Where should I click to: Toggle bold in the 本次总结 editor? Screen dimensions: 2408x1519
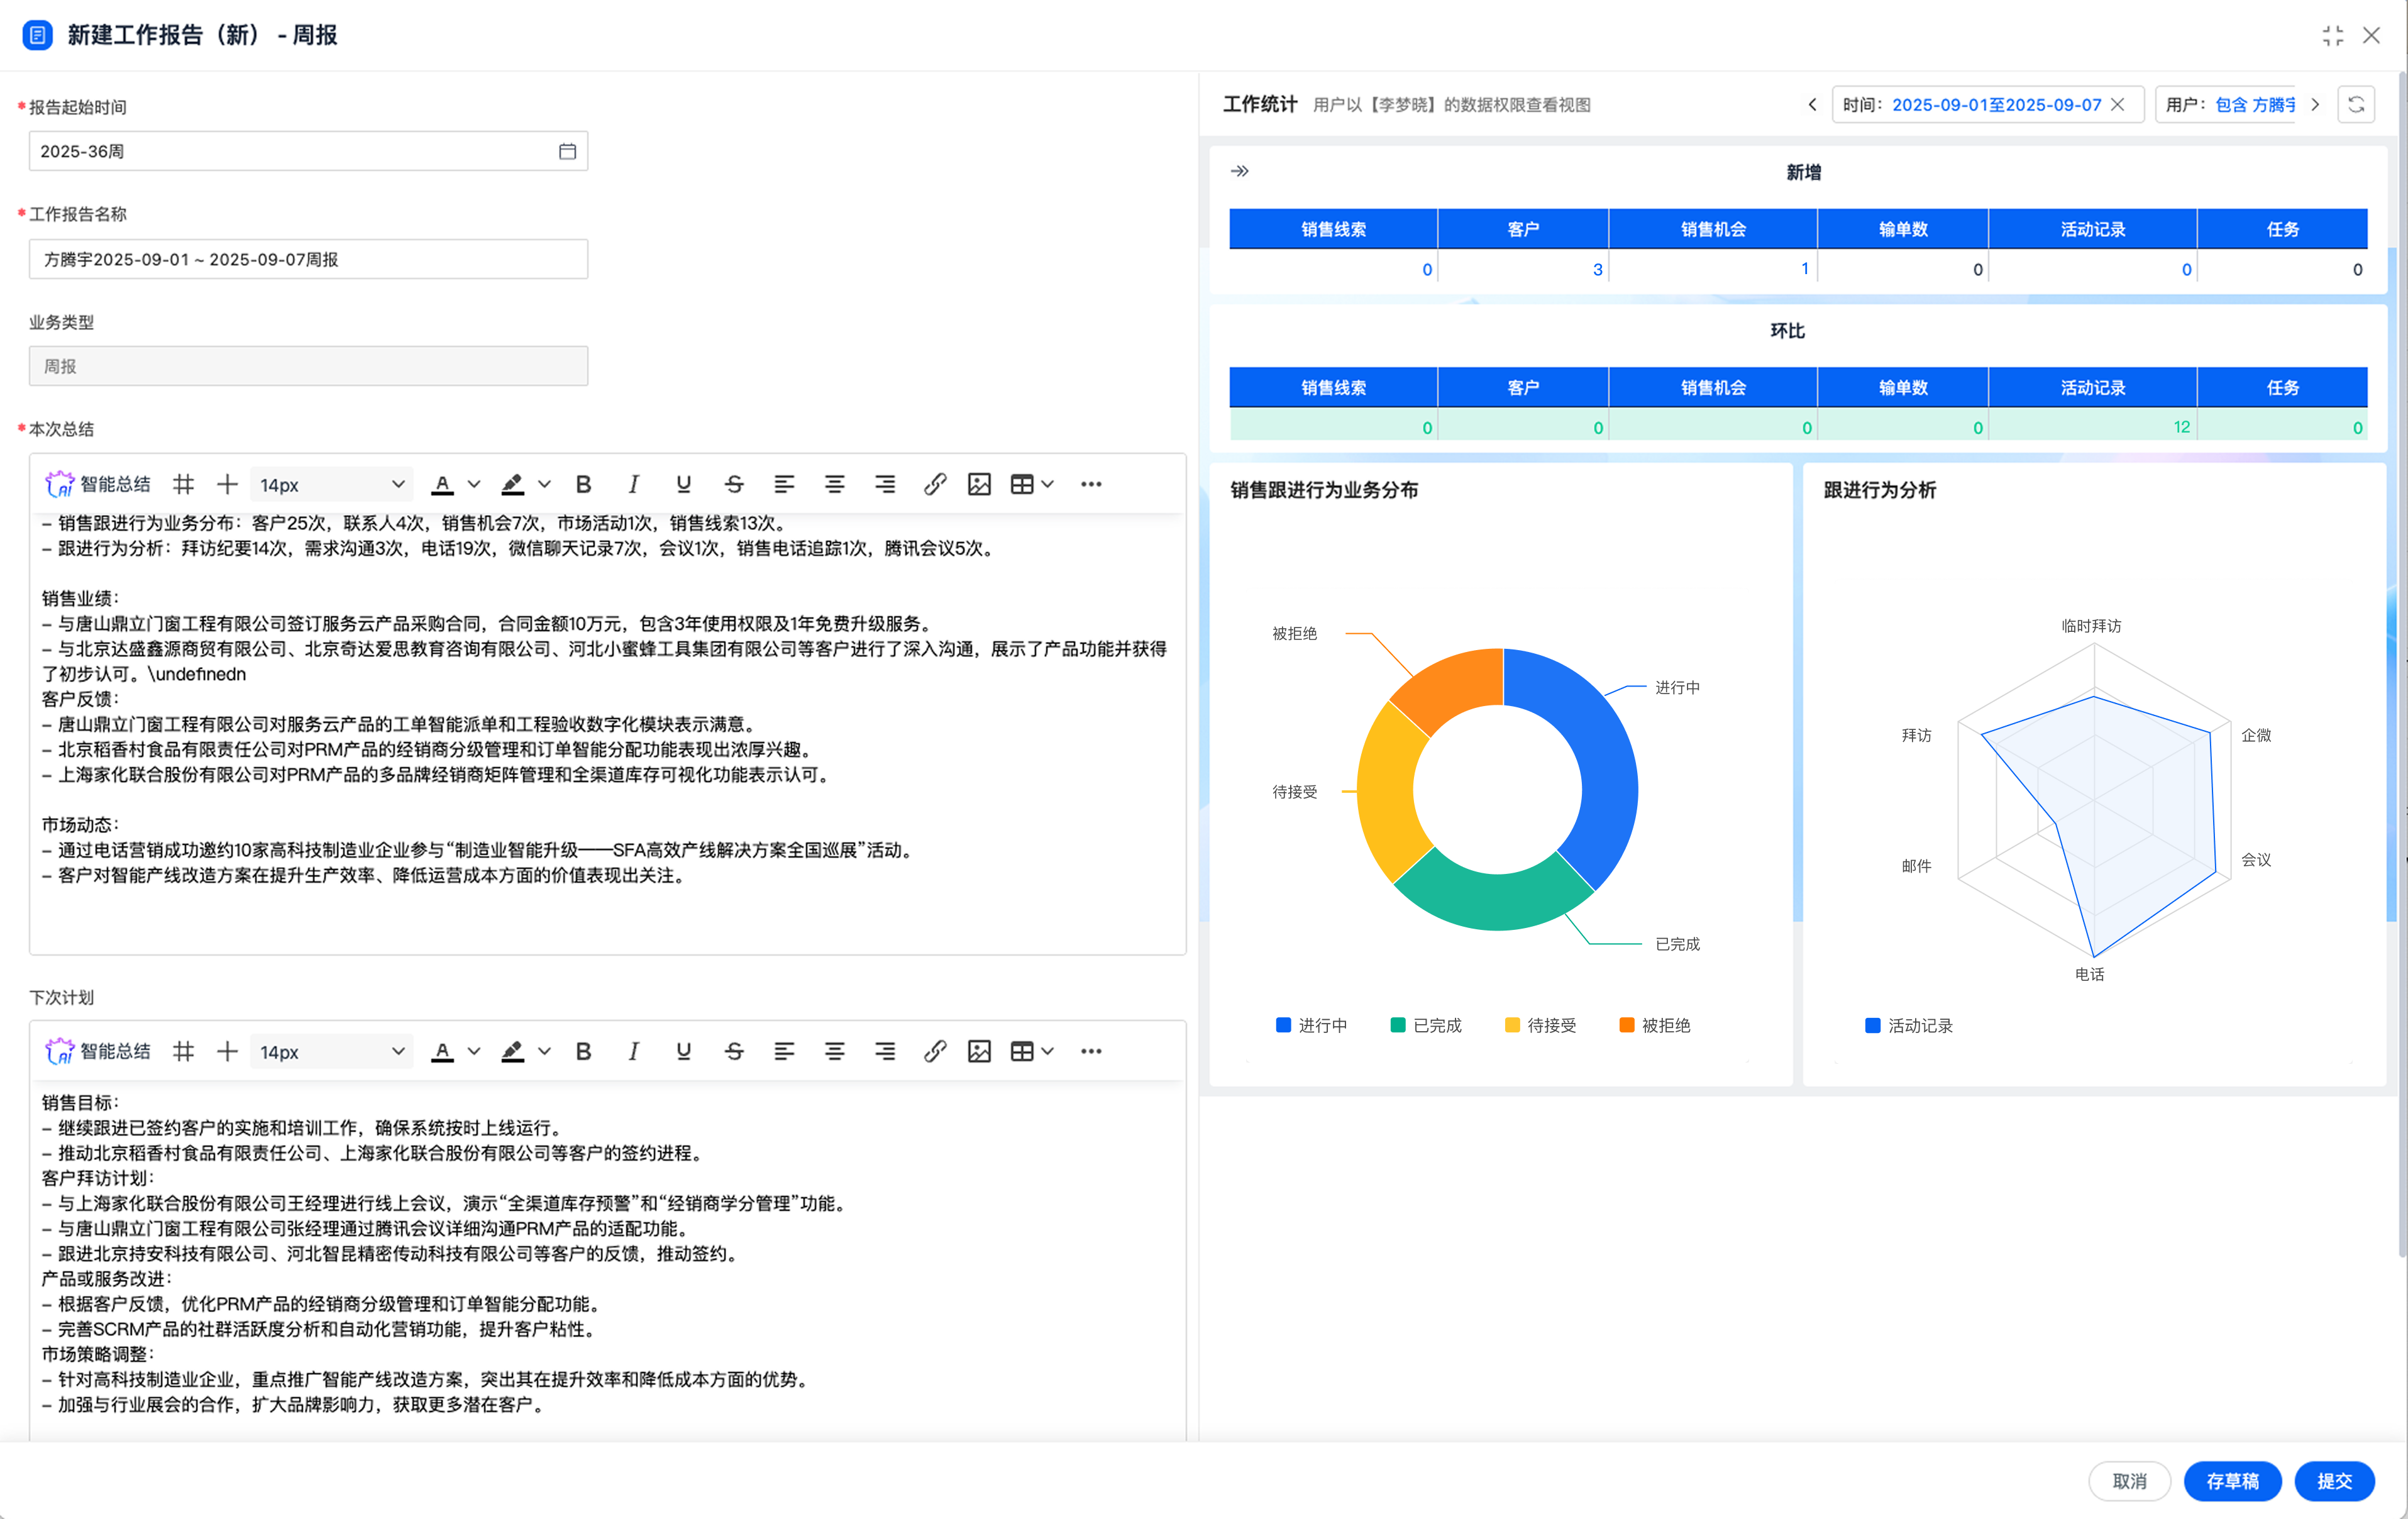[584, 485]
